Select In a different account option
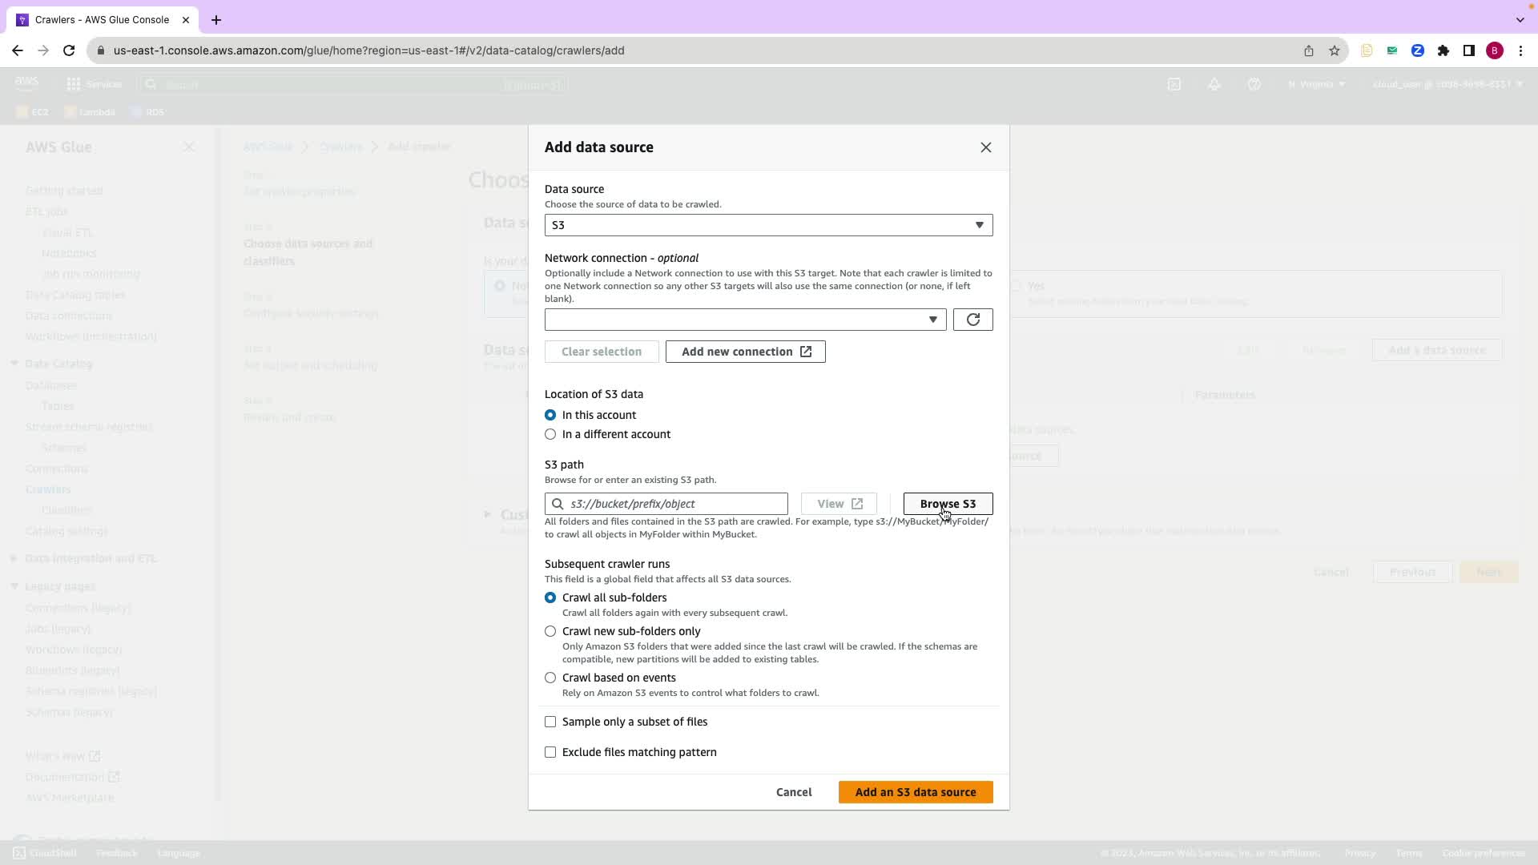Image resolution: width=1538 pixels, height=865 pixels. click(x=550, y=434)
